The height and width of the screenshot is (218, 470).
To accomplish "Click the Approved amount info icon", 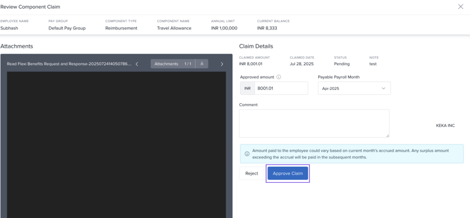I will (278, 77).
